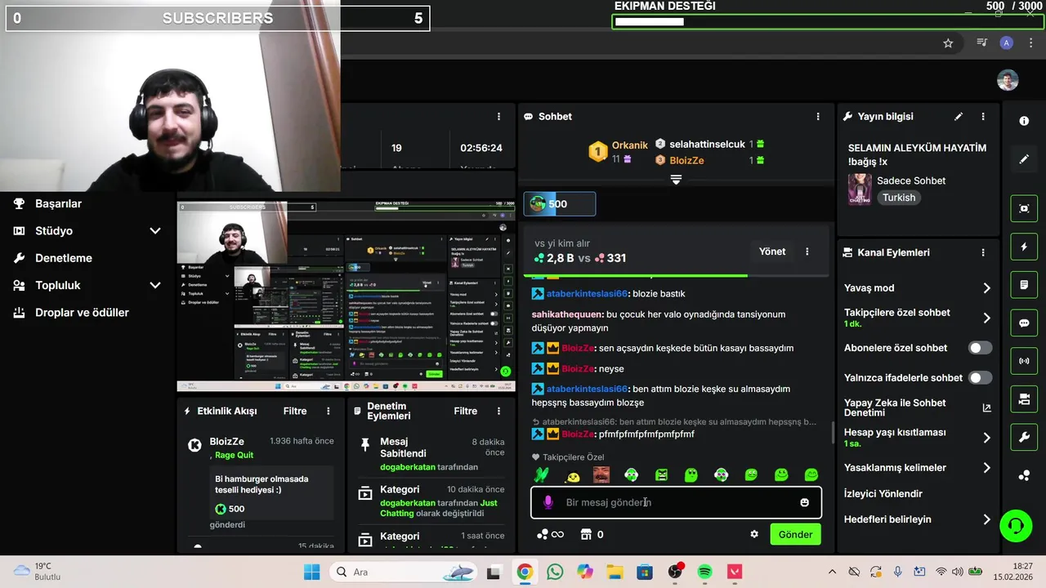Image resolution: width=1046 pixels, height=588 pixels.
Task: Open the stream info panel icon in right sidebar
Action: [1024, 121]
